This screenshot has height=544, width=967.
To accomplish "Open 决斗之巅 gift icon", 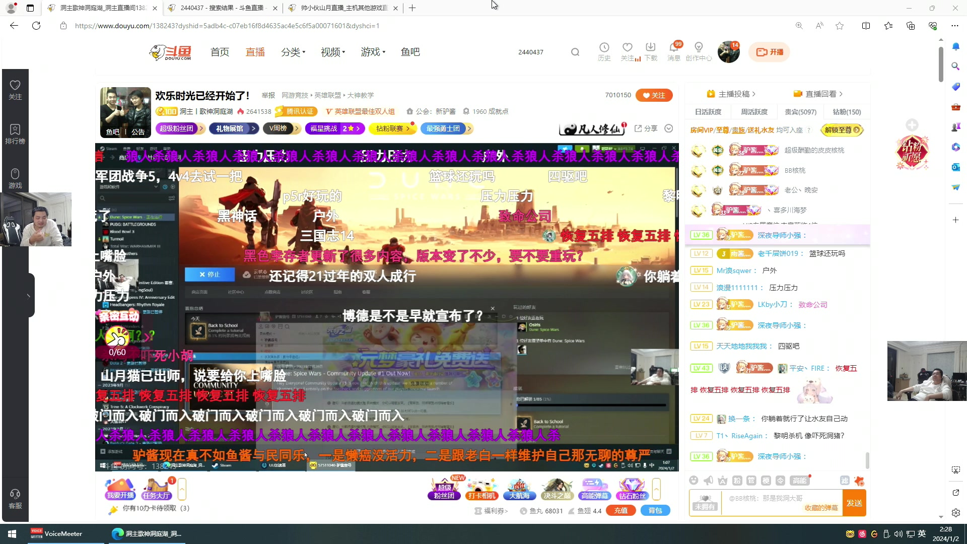I will 557,489.
